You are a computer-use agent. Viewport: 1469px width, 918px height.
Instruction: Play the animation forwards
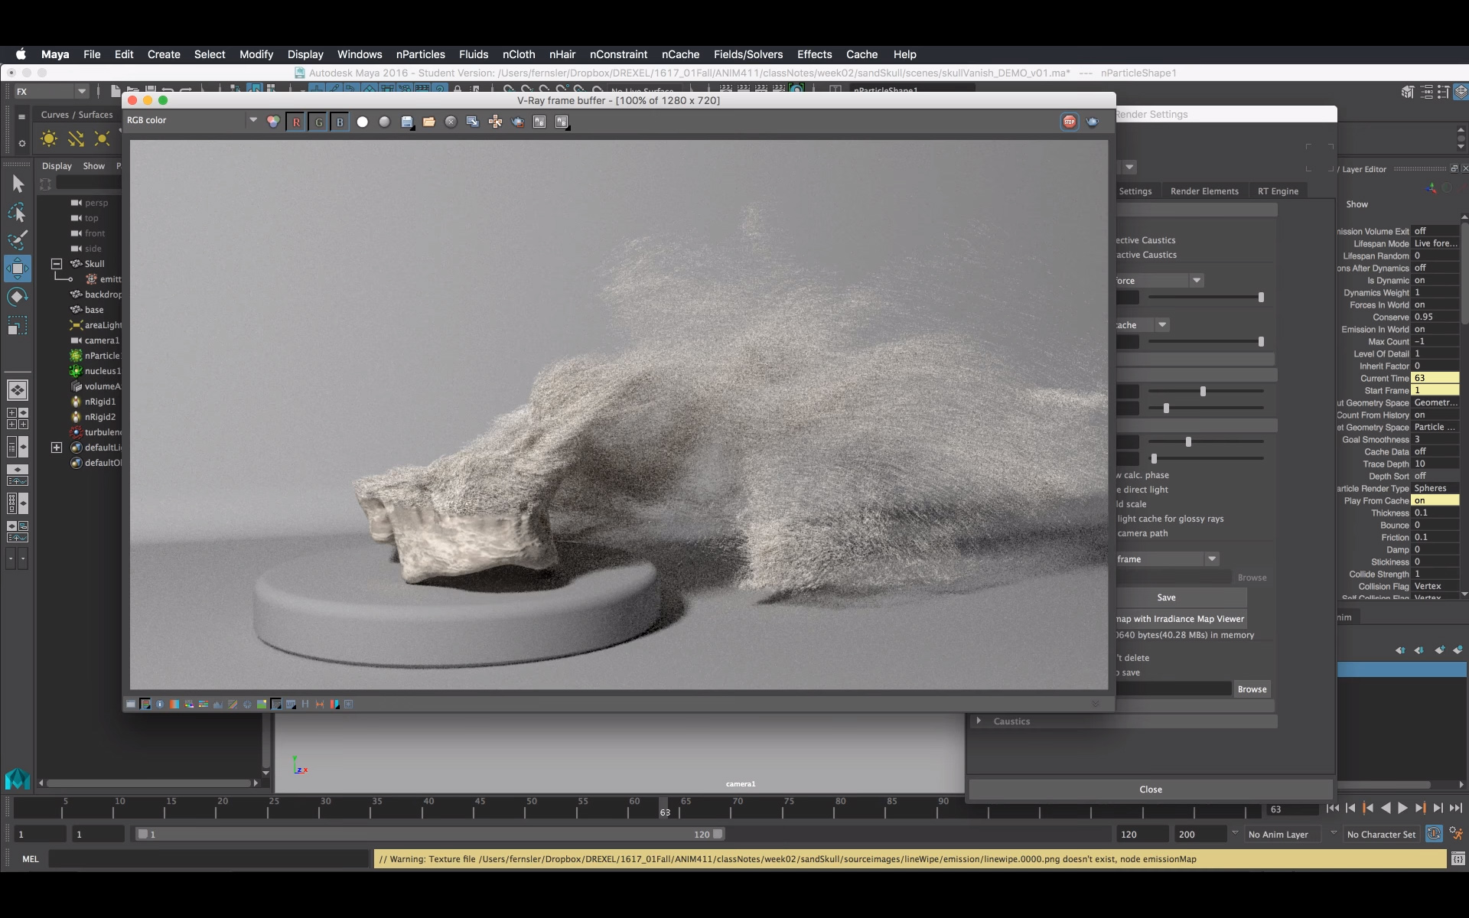pos(1402,809)
